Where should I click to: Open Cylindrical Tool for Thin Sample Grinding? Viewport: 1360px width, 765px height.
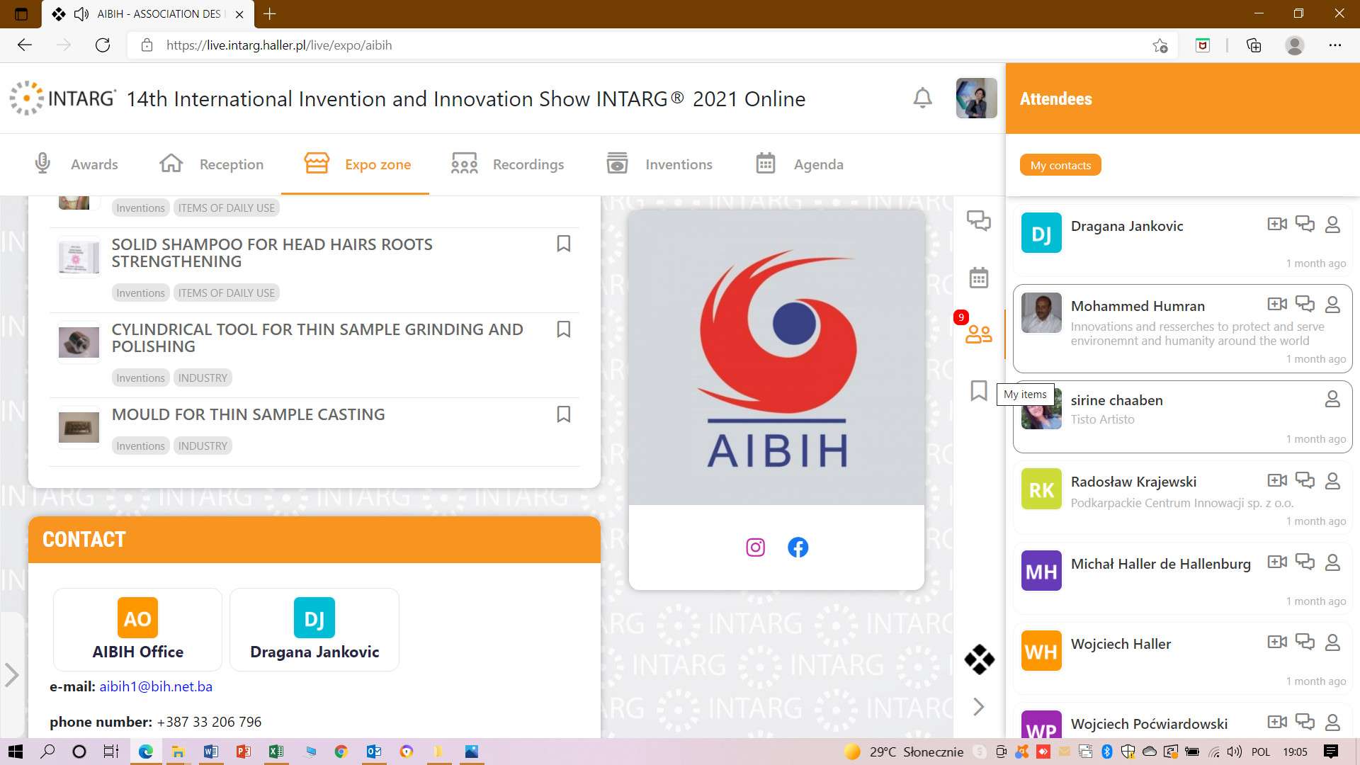tap(317, 338)
